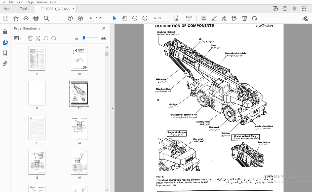The height and width of the screenshot is (192, 312).
Task: Toggle scrolling page display mode
Action: coord(189,18)
